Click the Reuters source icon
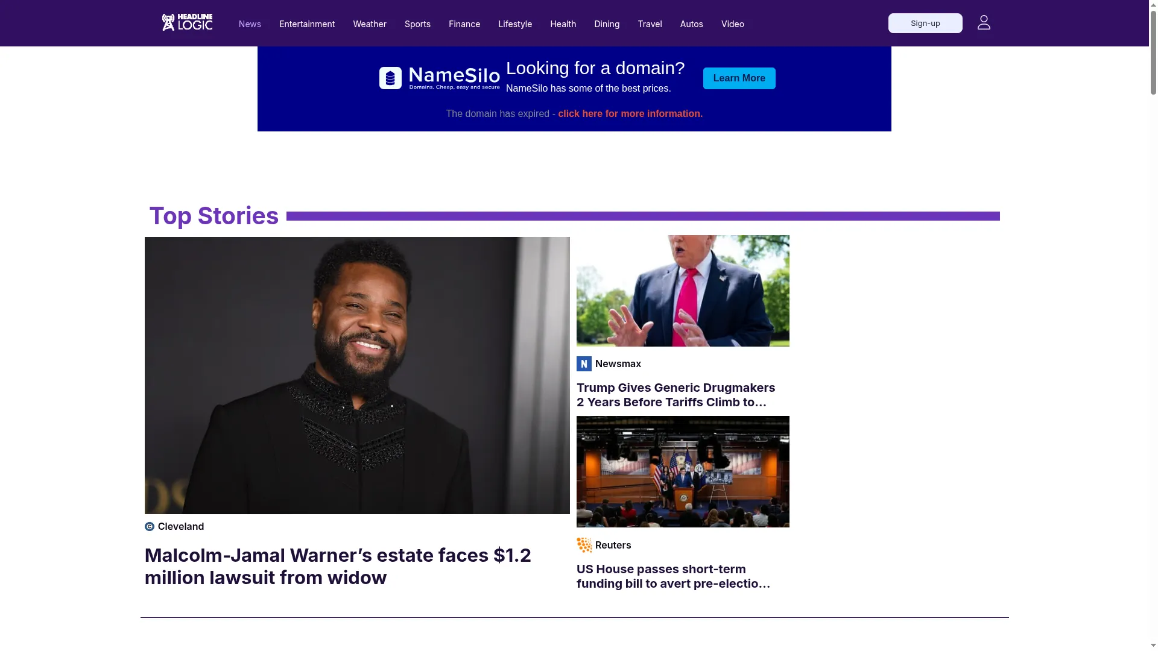The height and width of the screenshot is (651, 1158). (x=584, y=546)
